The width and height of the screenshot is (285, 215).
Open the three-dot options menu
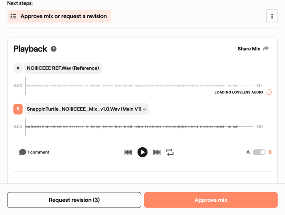tap(272, 16)
